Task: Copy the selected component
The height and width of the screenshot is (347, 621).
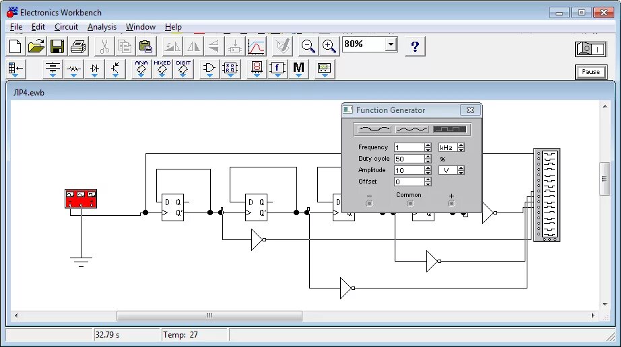Action: [125, 46]
